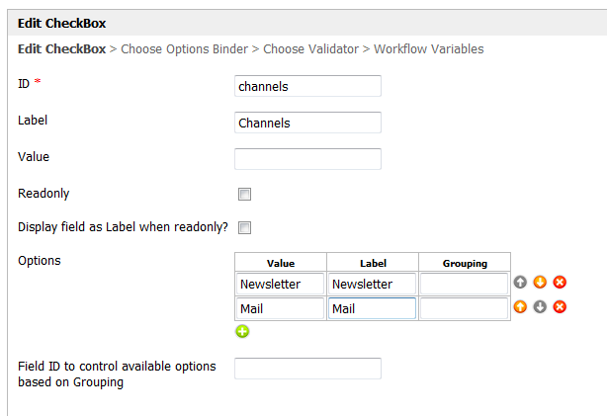Screen dimensions: 607x416
Task: Delete the Newsletter option row
Action: click(x=560, y=283)
